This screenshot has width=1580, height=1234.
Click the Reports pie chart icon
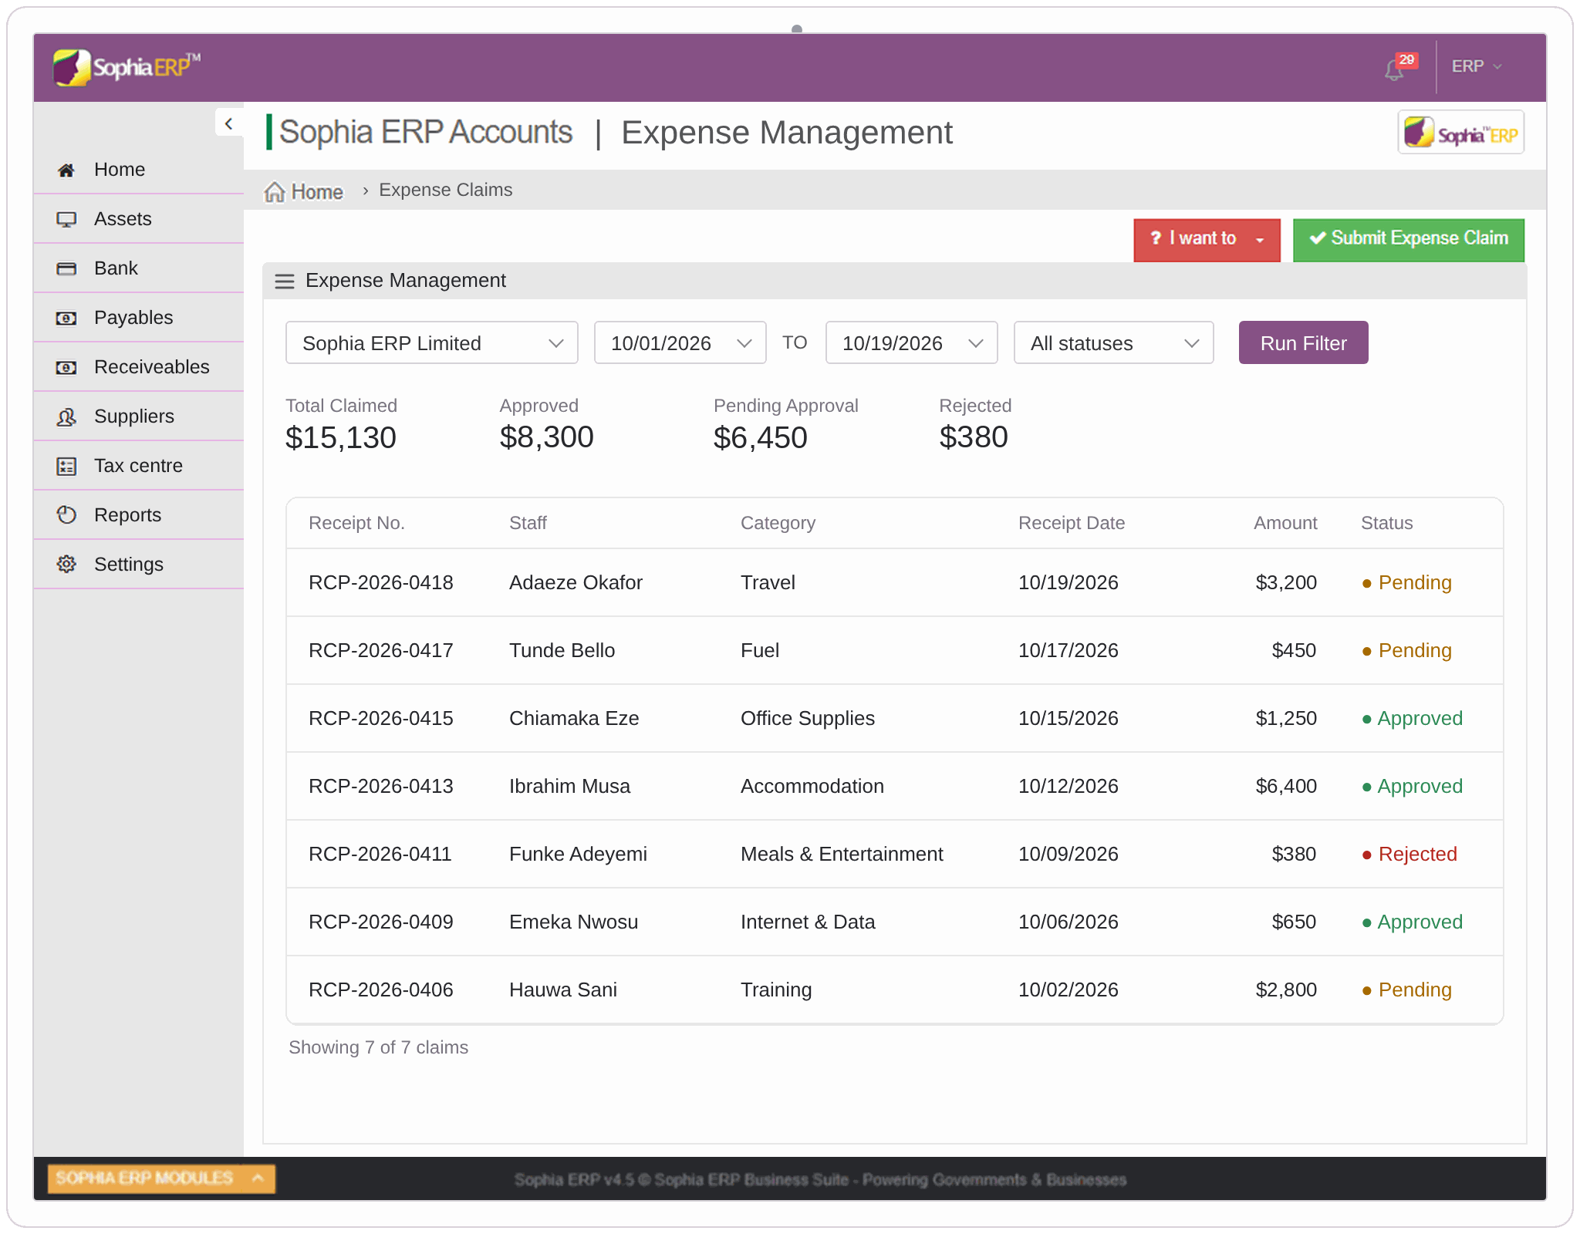pos(66,515)
